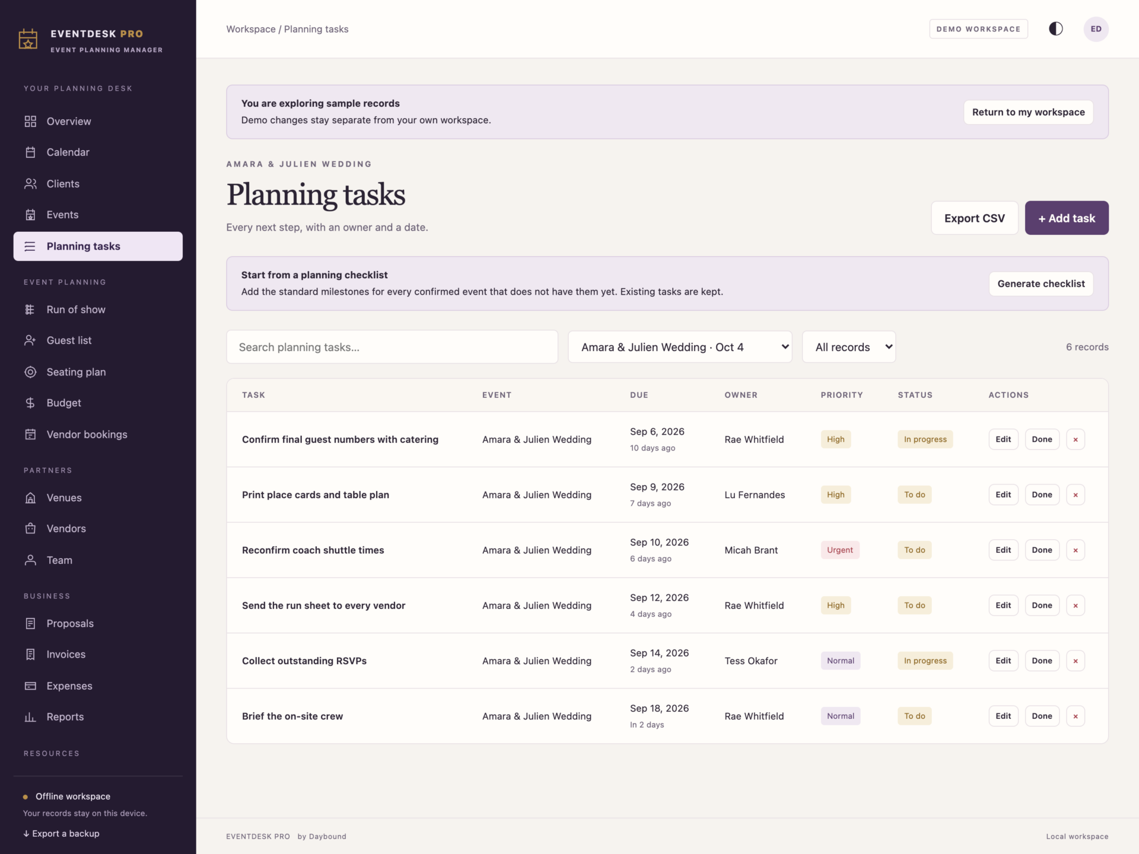Focus the Search planning tasks field
This screenshot has width=1139, height=854.
point(392,347)
